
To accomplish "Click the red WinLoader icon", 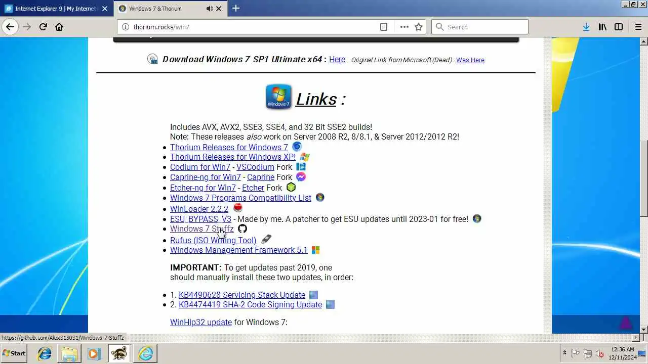I will click(x=238, y=208).
